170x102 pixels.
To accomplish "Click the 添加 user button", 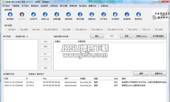I will [x=46, y=42].
